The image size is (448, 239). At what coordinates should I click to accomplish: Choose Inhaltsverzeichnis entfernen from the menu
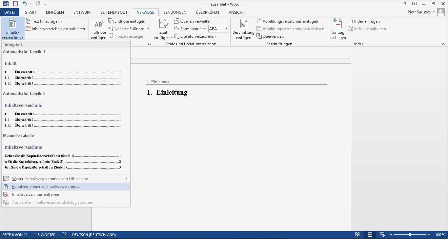[66, 194]
